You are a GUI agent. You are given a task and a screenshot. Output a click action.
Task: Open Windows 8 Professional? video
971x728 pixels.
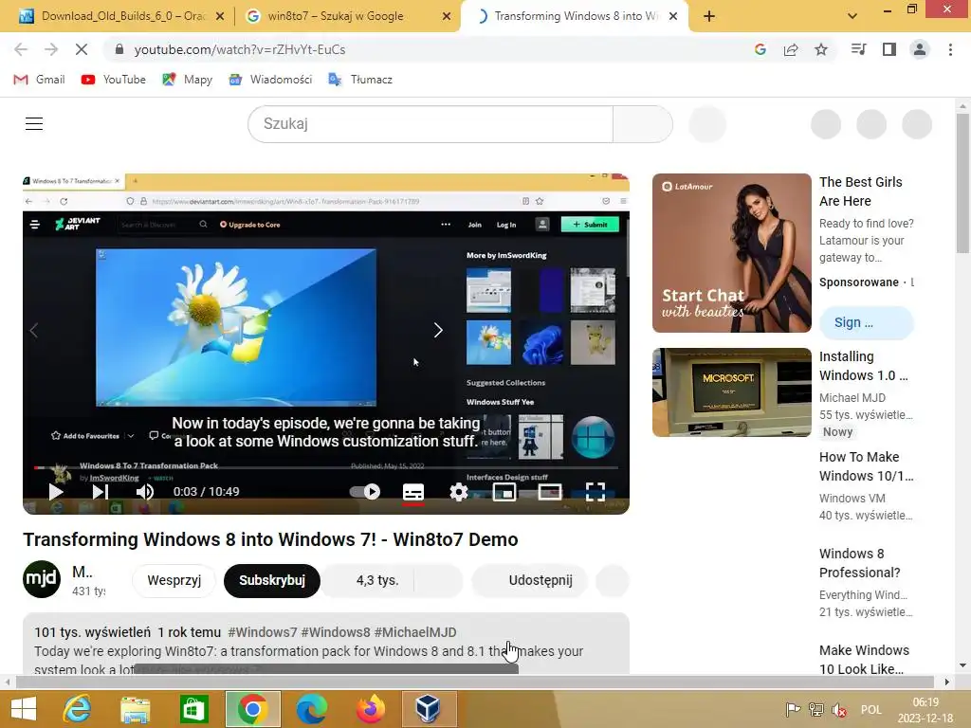859,563
